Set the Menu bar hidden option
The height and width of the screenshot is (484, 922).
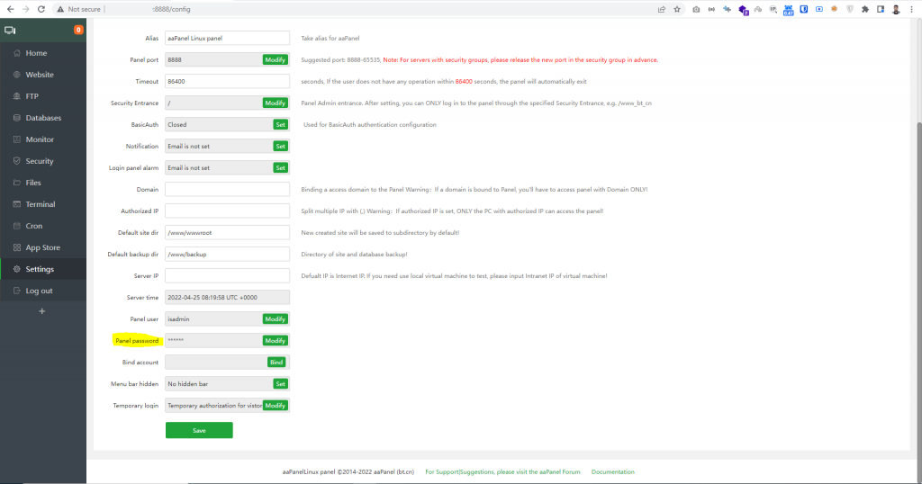pyautogui.click(x=280, y=383)
